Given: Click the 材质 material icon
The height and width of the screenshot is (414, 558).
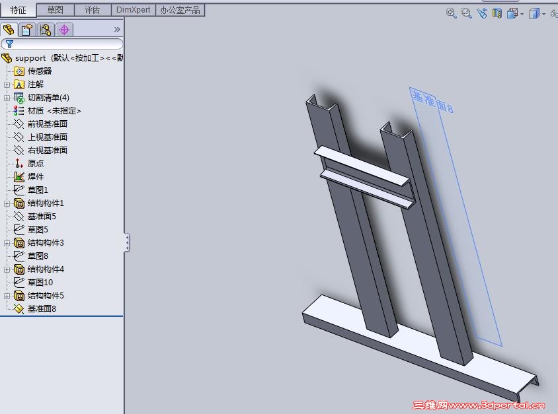Looking at the screenshot, I should coord(19,111).
